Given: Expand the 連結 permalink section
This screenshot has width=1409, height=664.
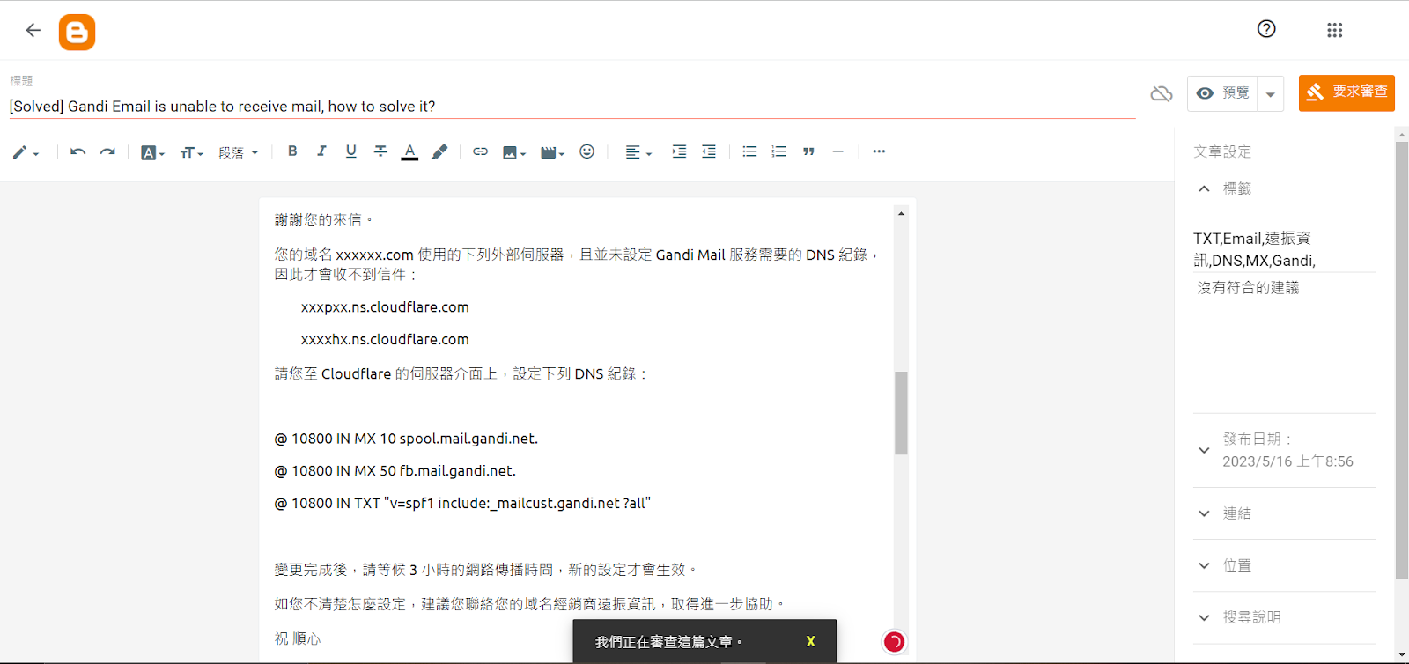Looking at the screenshot, I should point(1204,513).
